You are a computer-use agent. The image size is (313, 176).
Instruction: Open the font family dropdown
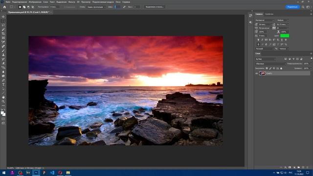265,21
